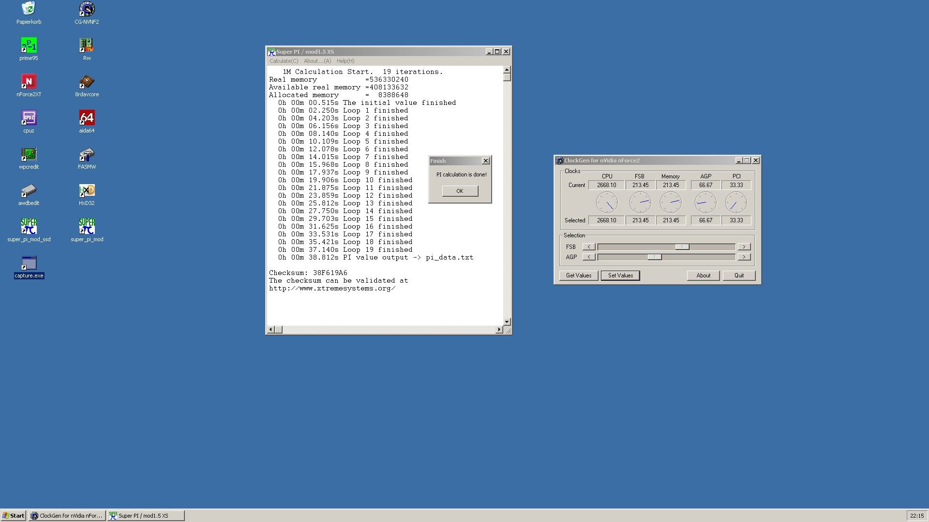Minimize the ClockGen window
The width and height of the screenshot is (929, 522).
[739, 160]
